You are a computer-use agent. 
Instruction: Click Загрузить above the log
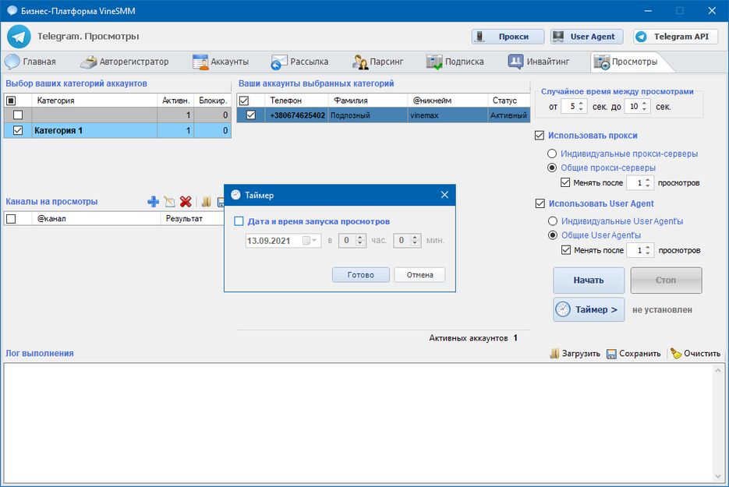[x=575, y=353]
